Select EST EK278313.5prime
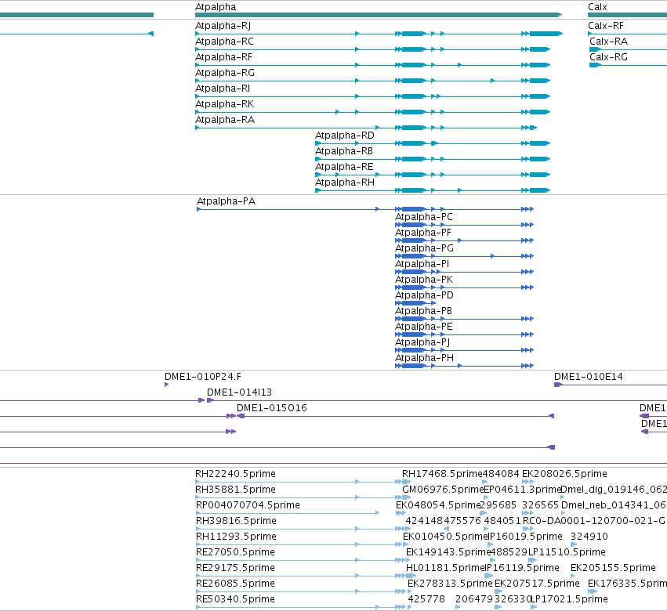This screenshot has width=667, height=611. point(450,584)
